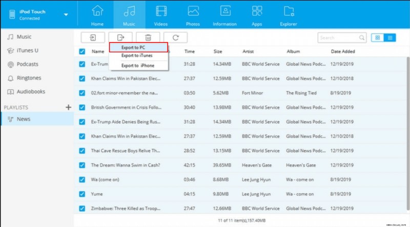Click the iTunes U graduation cap icon
Viewport: 410px width, 227px height.
(10, 51)
